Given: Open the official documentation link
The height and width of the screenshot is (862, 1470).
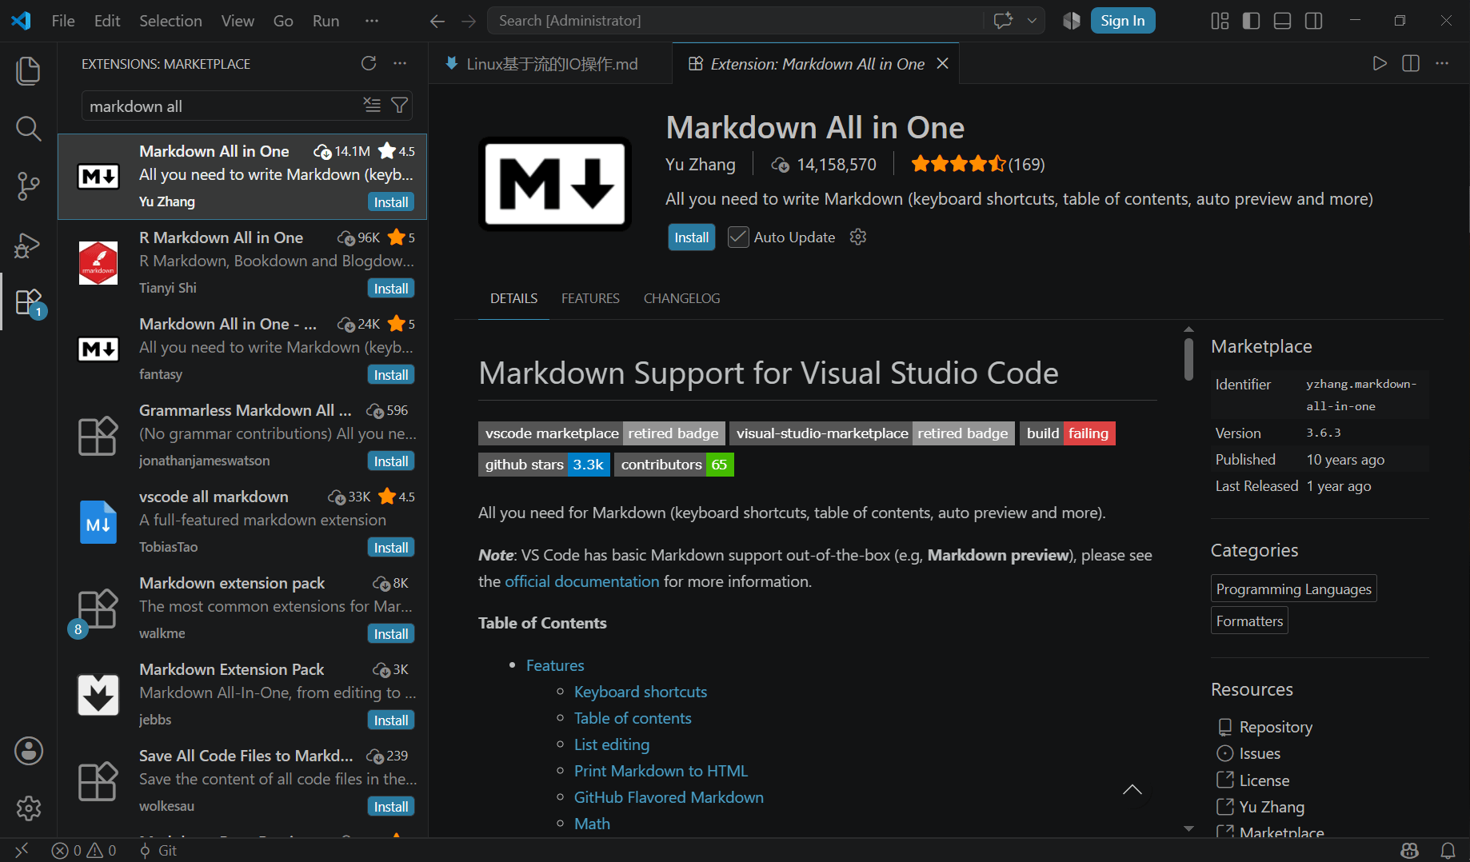Looking at the screenshot, I should [582, 581].
